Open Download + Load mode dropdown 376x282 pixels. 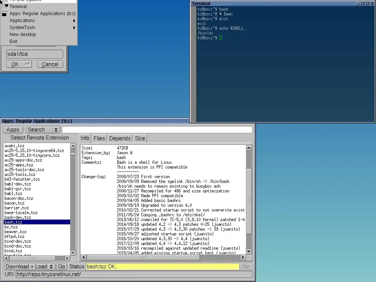tap(30, 267)
